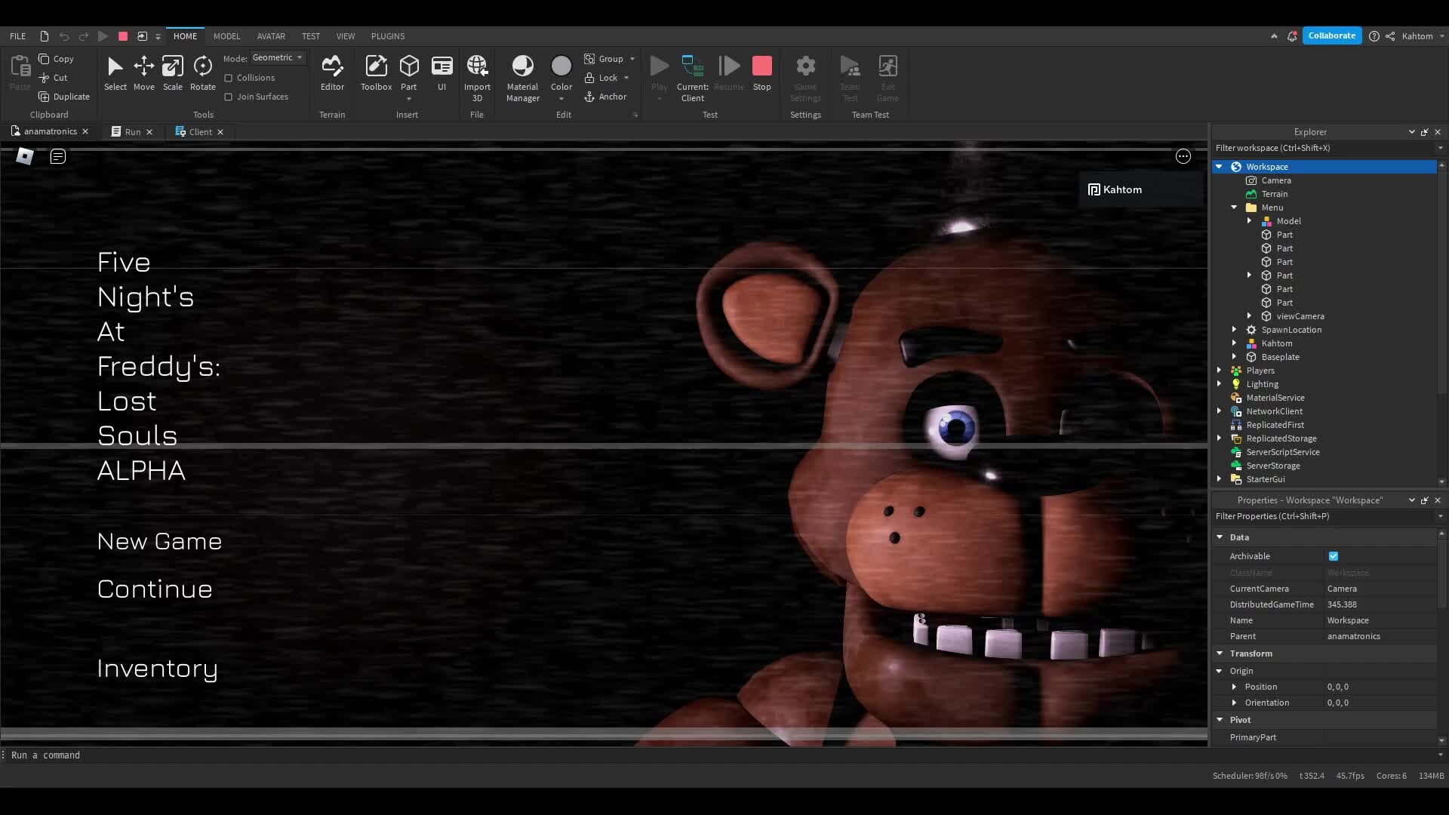Stop the running playtest
The width and height of the screenshot is (1449, 815).
(x=762, y=72)
